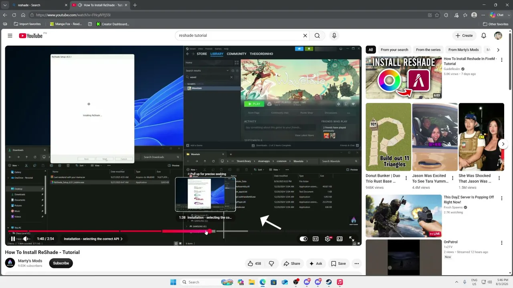Open the YouTube guide hamburger menu
Viewport: 513px width, 288px height.
click(10, 36)
